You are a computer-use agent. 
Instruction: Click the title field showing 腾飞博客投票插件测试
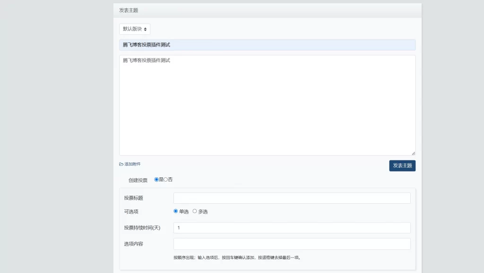267,44
